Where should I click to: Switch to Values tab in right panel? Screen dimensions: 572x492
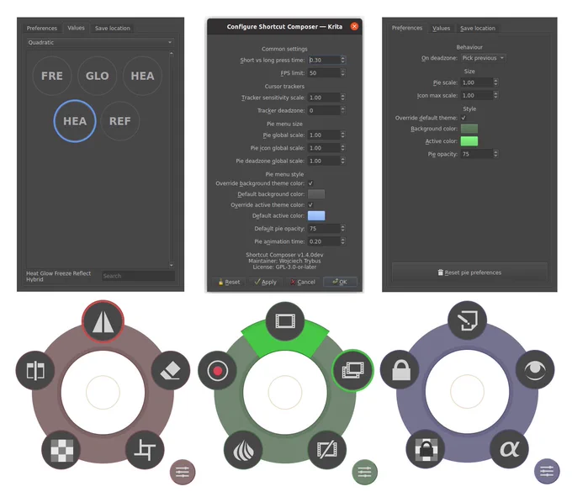441,28
